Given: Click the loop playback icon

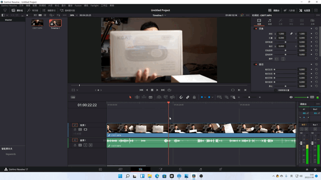Looking at the screenshot, I should coord(169,90).
